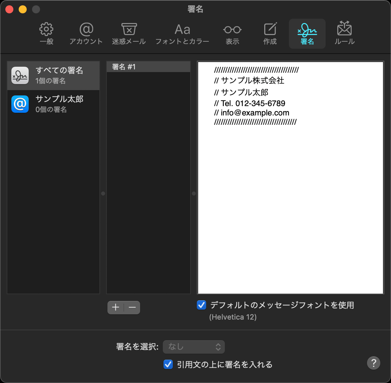Open the アカウント @ icon pane
This screenshot has height=383, width=391.
point(86,30)
